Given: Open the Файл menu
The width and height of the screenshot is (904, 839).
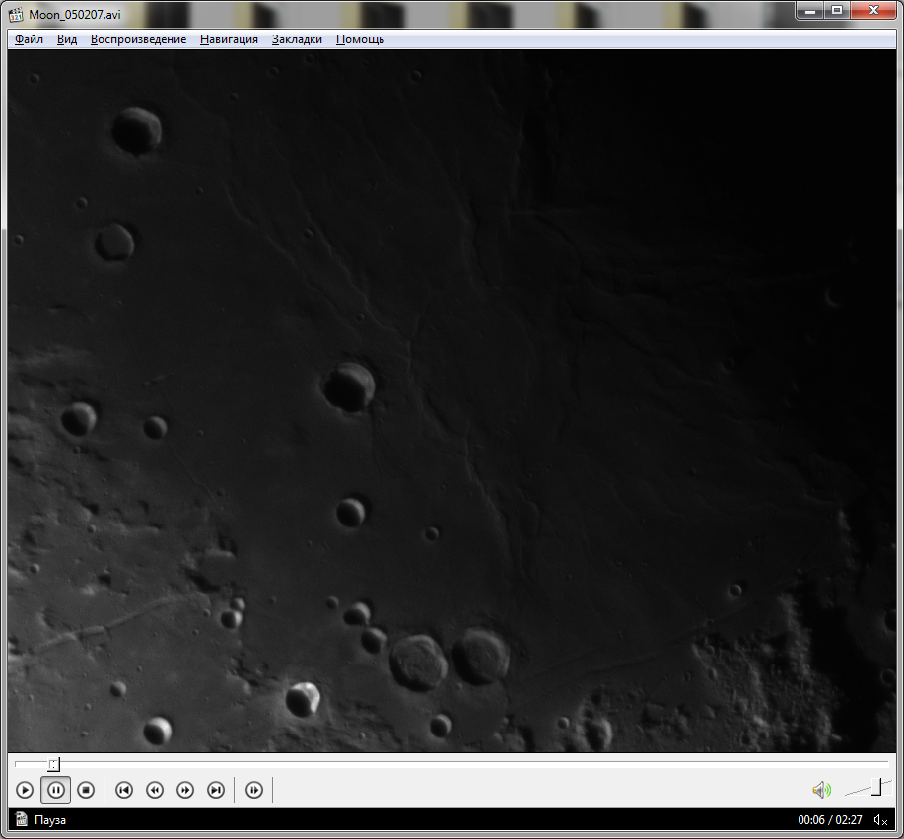Looking at the screenshot, I should click(x=29, y=39).
